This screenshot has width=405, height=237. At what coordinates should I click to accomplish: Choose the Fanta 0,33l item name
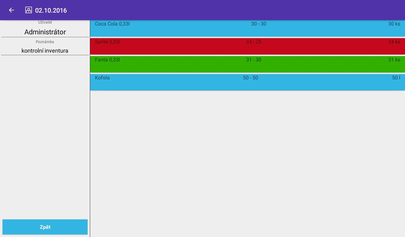(107, 60)
